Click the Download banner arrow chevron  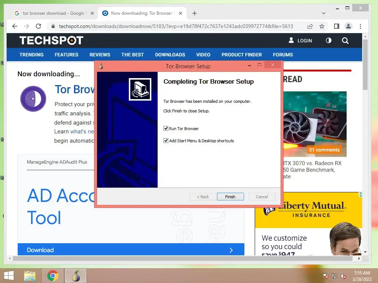pos(231,250)
